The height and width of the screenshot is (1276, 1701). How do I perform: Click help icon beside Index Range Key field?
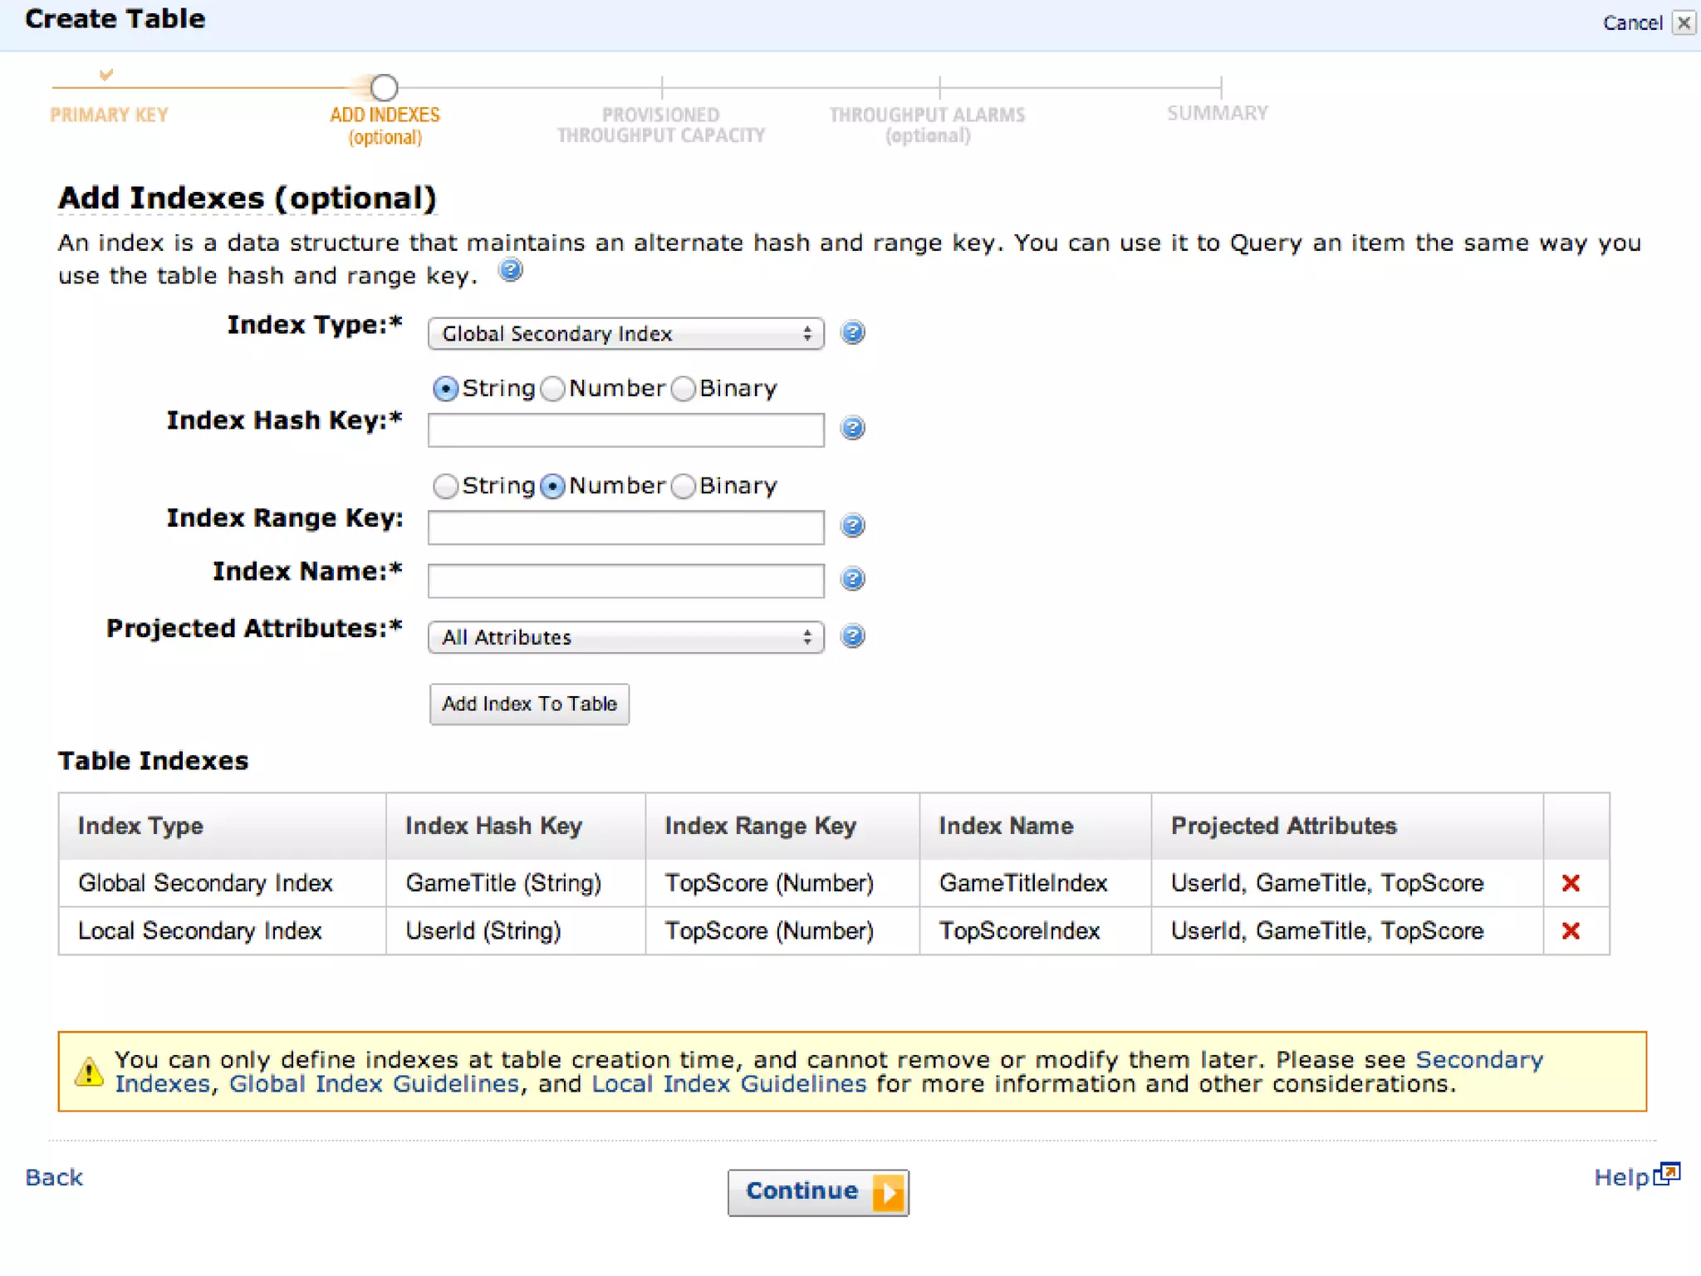852,526
